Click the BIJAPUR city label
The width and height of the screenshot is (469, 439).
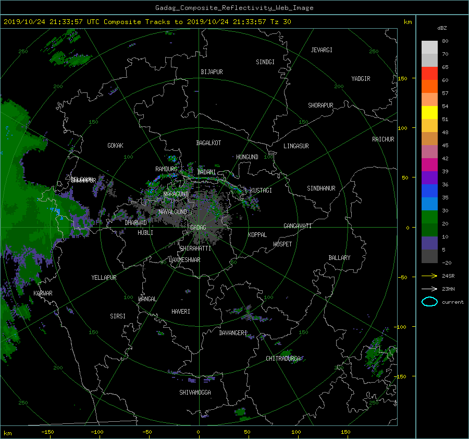coord(212,72)
